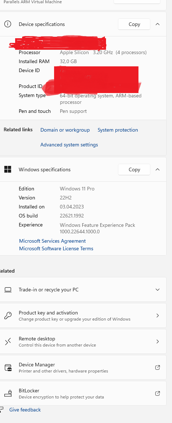The image size is (172, 423).
Task: Click the BitLocker padlock drive icon
Action: [x=8, y=393]
